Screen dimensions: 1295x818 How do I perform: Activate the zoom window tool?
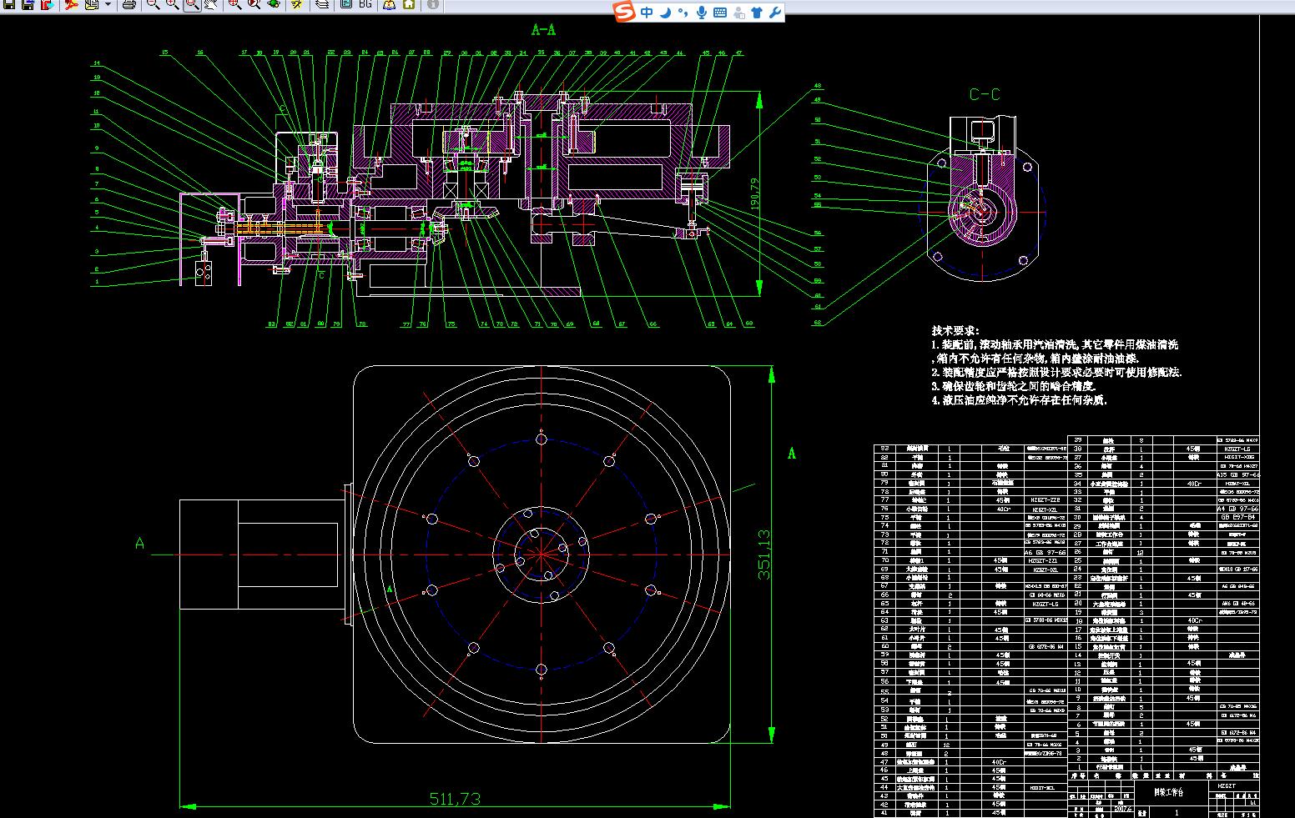(x=192, y=4)
